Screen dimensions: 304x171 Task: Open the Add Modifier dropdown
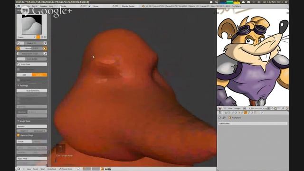(x=253, y=123)
